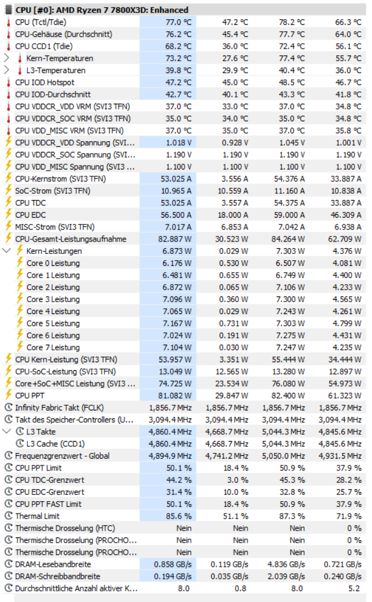The height and width of the screenshot is (602, 372).
Task: Click the 4.836 GB/s DRAM read maximum
Action: (286, 564)
